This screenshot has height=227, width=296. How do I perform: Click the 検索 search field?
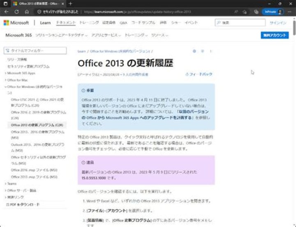240,23
